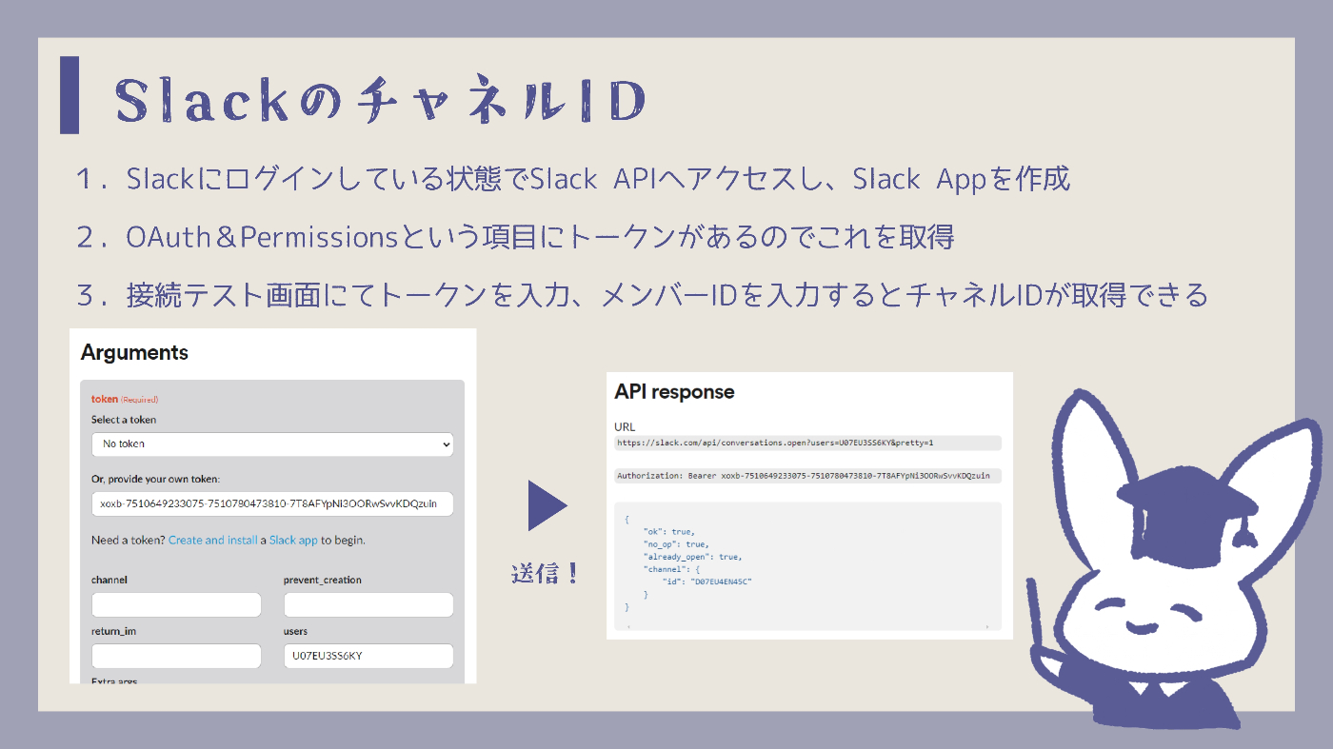Focus the return_im input field
The width and height of the screenshot is (1333, 749).
[176, 656]
